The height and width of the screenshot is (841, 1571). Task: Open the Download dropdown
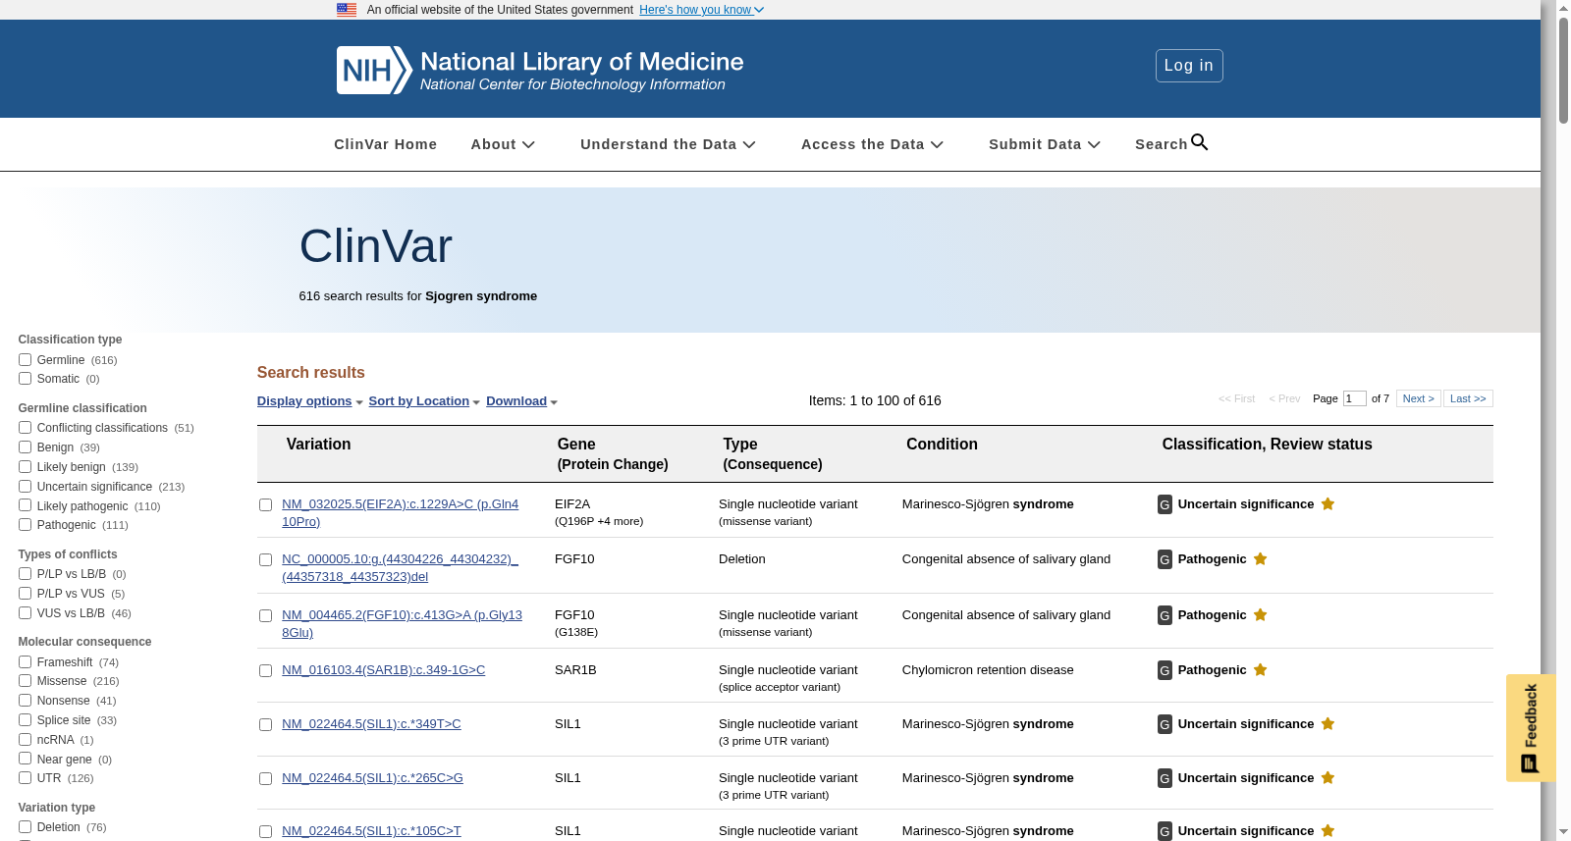521,401
